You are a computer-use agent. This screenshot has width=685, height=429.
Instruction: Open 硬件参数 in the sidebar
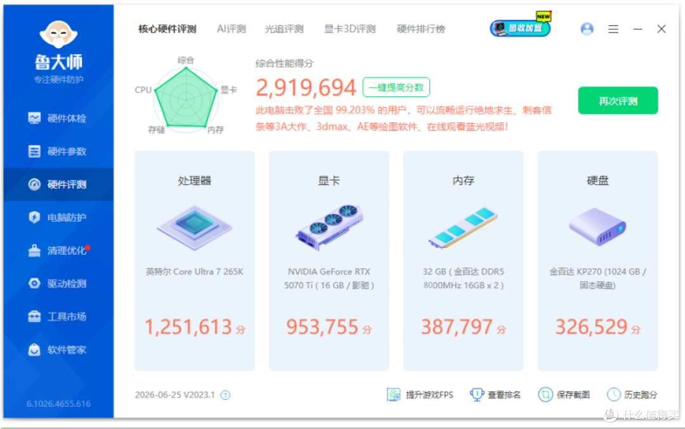point(58,151)
